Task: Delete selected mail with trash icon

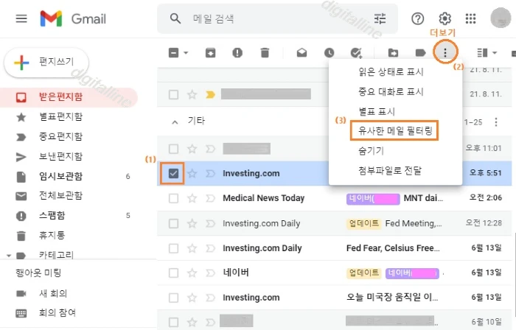Action: (265, 52)
